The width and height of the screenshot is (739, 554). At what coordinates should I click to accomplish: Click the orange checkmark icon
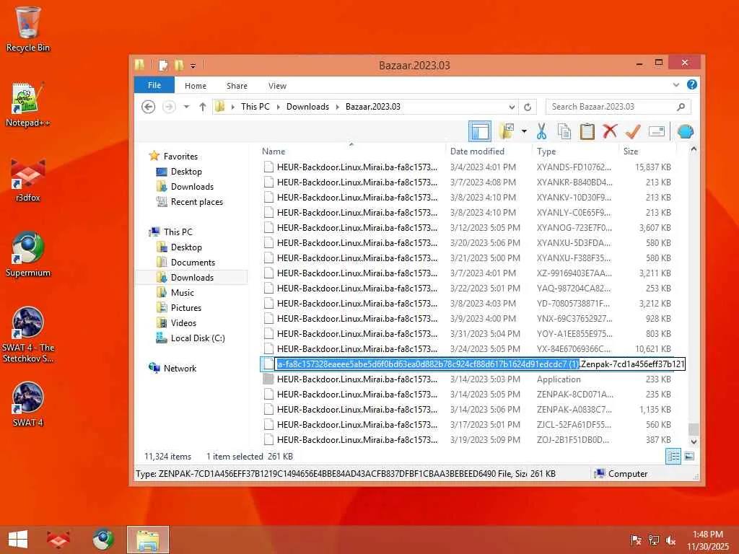point(633,131)
